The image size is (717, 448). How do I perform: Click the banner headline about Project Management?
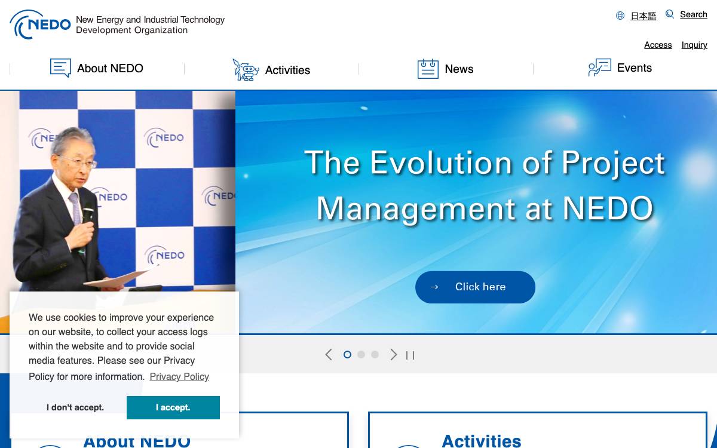point(485,186)
